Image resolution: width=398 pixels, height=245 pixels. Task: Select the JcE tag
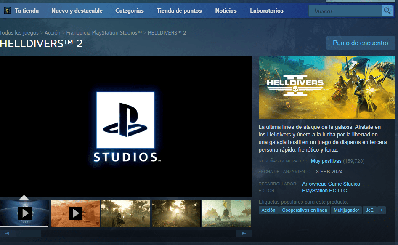369,210
